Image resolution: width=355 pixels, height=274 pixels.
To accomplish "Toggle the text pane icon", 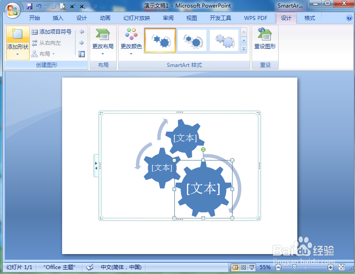I will 82,54.
